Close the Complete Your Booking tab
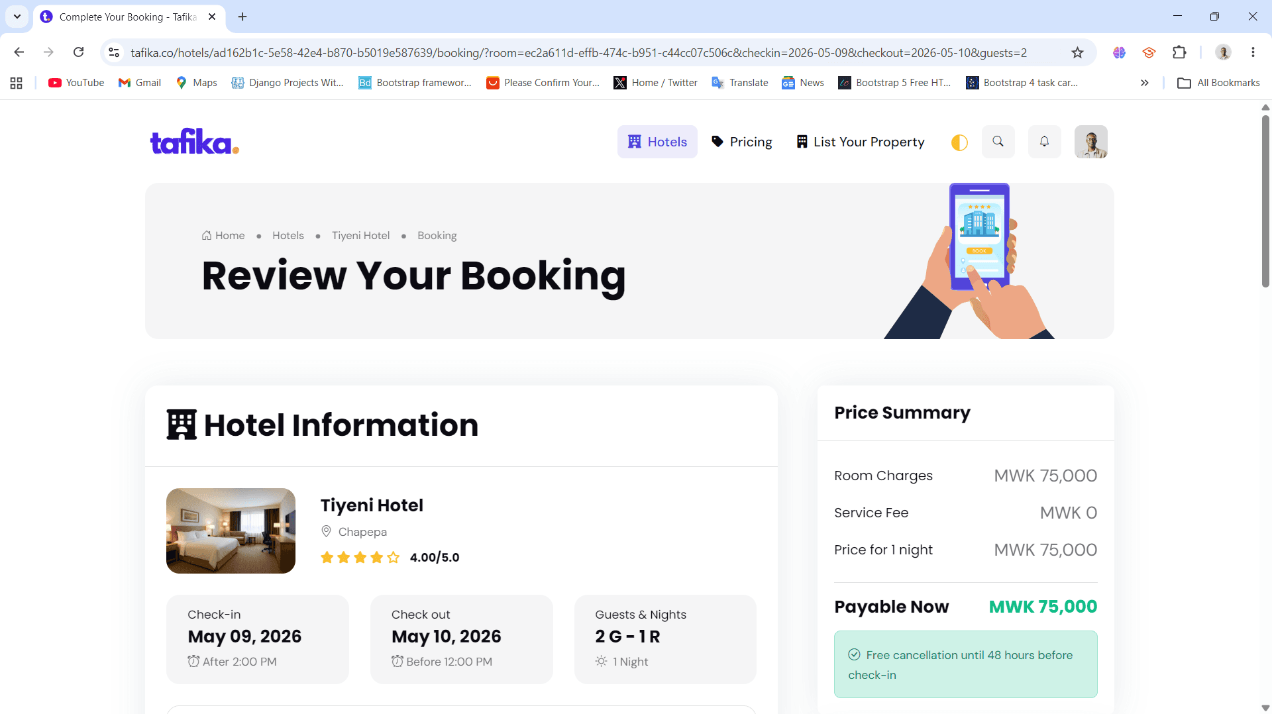 [212, 17]
